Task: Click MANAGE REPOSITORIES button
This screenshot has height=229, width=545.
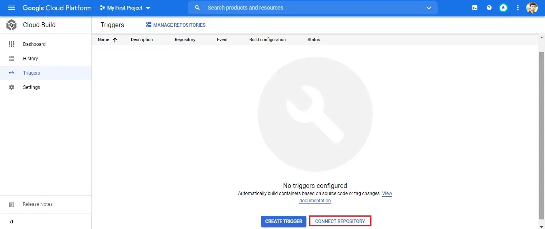Action: click(x=176, y=25)
